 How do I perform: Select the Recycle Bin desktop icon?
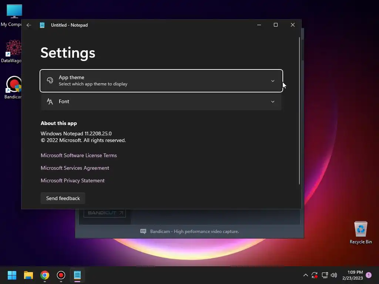(360, 233)
